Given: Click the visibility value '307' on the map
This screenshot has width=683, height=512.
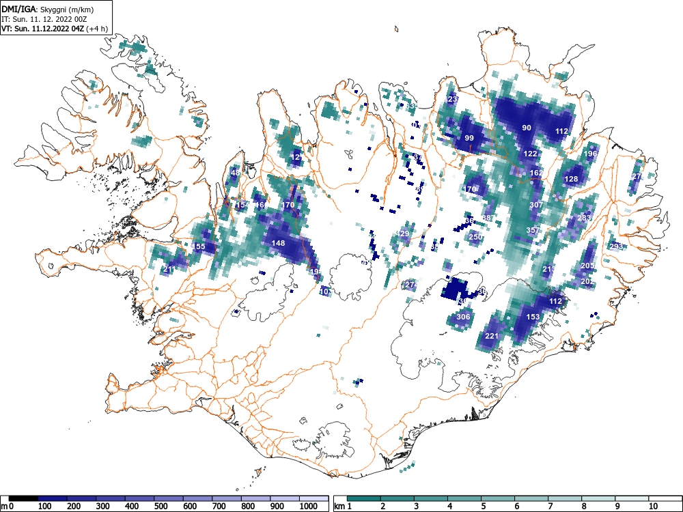Looking at the screenshot, I should pyautogui.click(x=536, y=205).
